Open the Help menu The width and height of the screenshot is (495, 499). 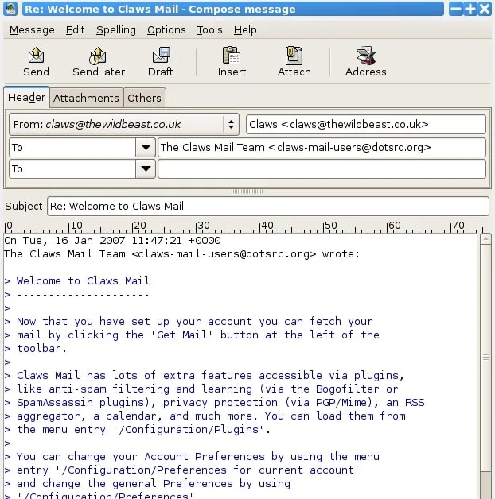[245, 30]
